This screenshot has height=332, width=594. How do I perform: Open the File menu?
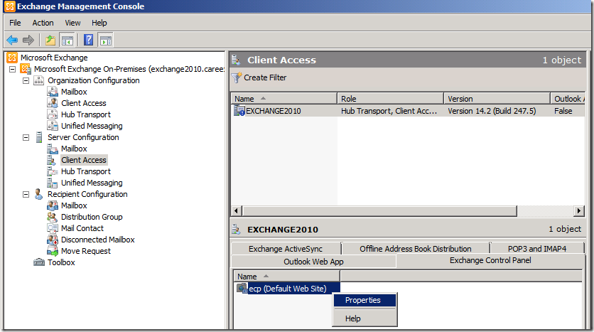coord(15,23)
